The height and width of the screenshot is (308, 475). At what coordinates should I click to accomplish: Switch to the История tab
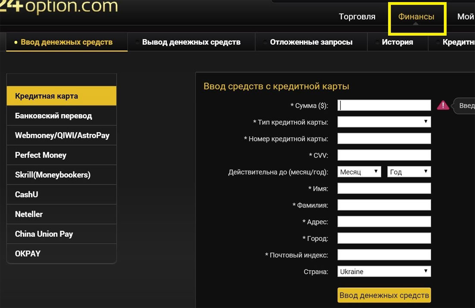click(397, 42)
